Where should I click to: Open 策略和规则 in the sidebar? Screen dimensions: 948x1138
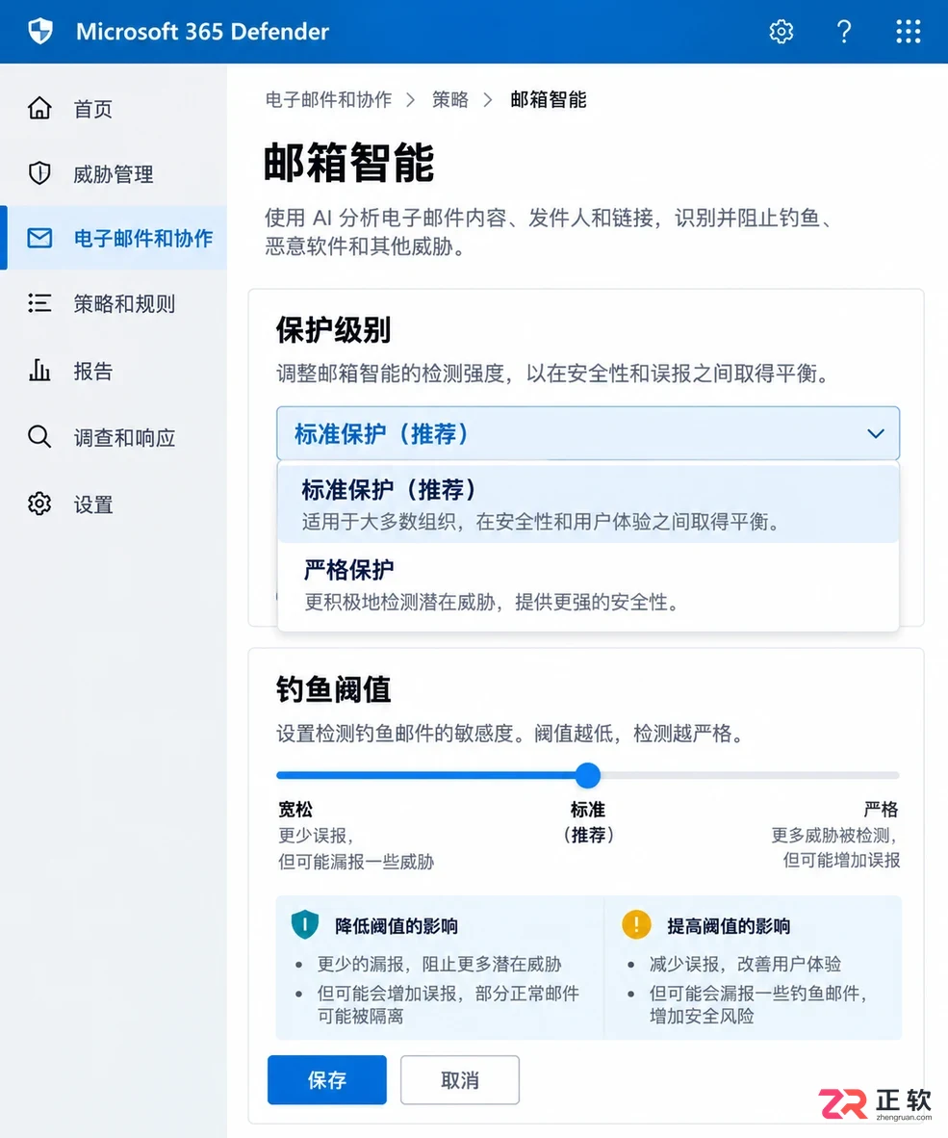[x=114, y=302]
